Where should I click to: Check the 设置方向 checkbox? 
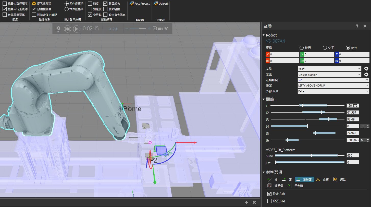(x=269, y=201)
